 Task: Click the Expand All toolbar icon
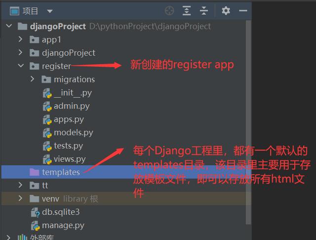point(187,11)
